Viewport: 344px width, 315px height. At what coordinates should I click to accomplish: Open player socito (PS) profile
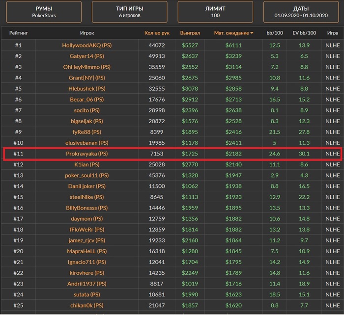point(87,110)
